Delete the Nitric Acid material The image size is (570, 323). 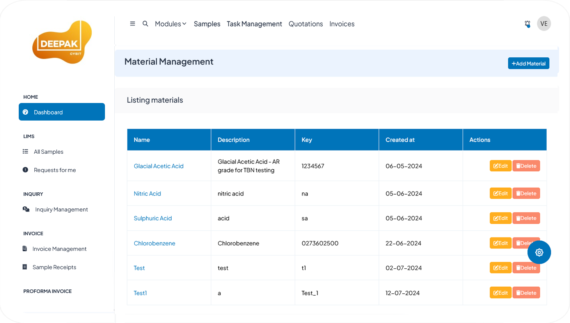(x=526, y=193)
